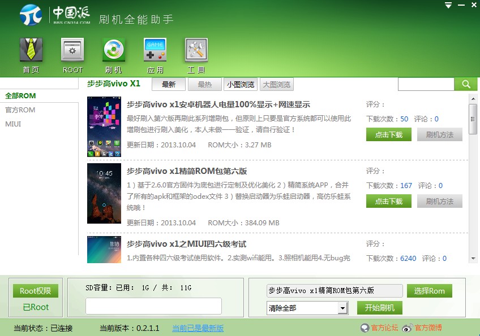480x336 pixels.
Task: Switch to 大图浏览 view
Action: (x=277, y=85)
